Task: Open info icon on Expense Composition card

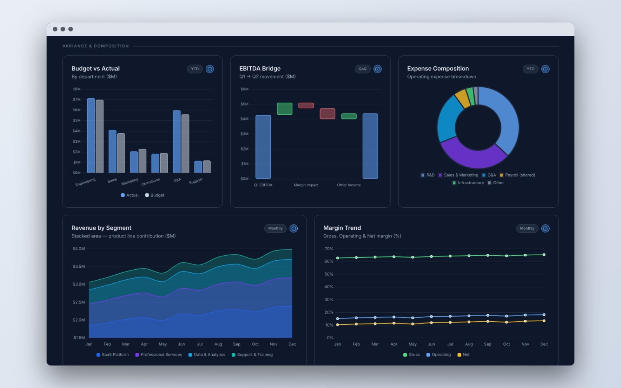Action: point(545,69)
